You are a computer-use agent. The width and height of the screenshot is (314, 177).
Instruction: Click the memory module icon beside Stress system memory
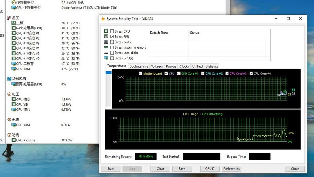click(x=106, y=47)
